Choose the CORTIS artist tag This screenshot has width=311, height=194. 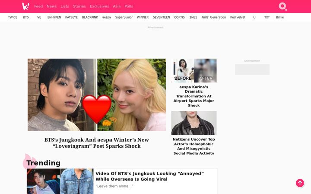(x=179, y=17)
